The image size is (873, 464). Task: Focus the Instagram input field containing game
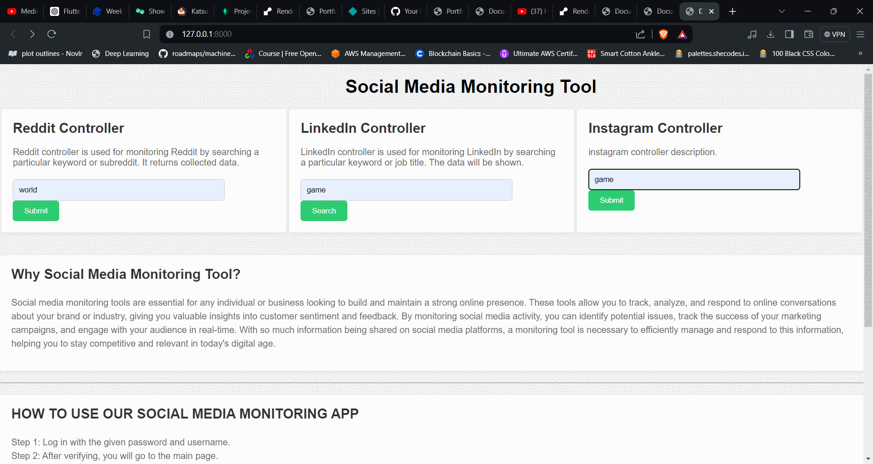click(694, 179)
